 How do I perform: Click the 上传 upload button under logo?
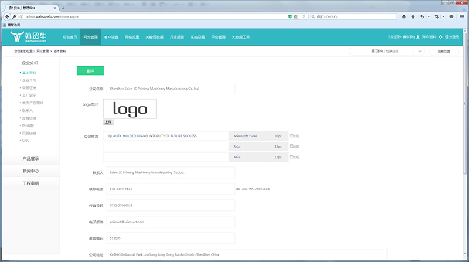pyautogui.click(x=108, y=122)
